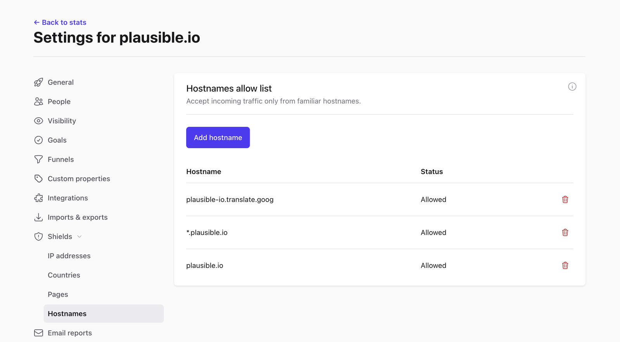
Task: Click the Visibility eye icon
Action: (38, 121)
